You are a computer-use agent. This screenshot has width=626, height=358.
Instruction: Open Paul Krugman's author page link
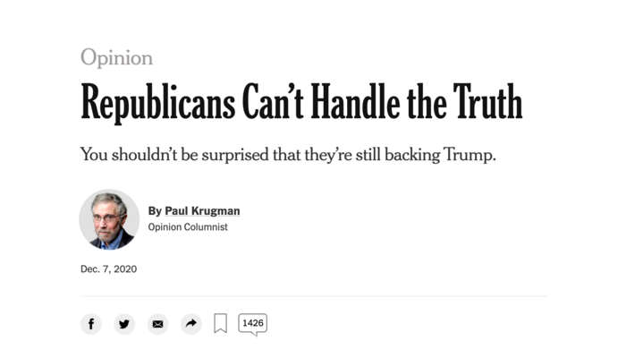[x=202, y=211]
